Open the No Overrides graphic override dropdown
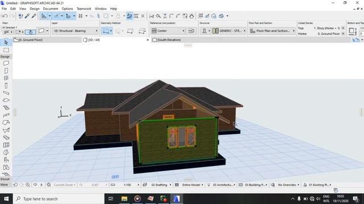 point(288,185)
